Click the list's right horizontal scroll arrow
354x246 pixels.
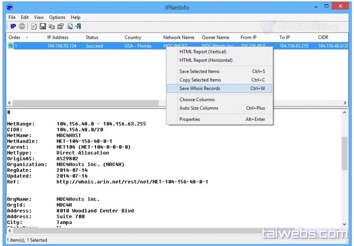(x=345, y=103)
